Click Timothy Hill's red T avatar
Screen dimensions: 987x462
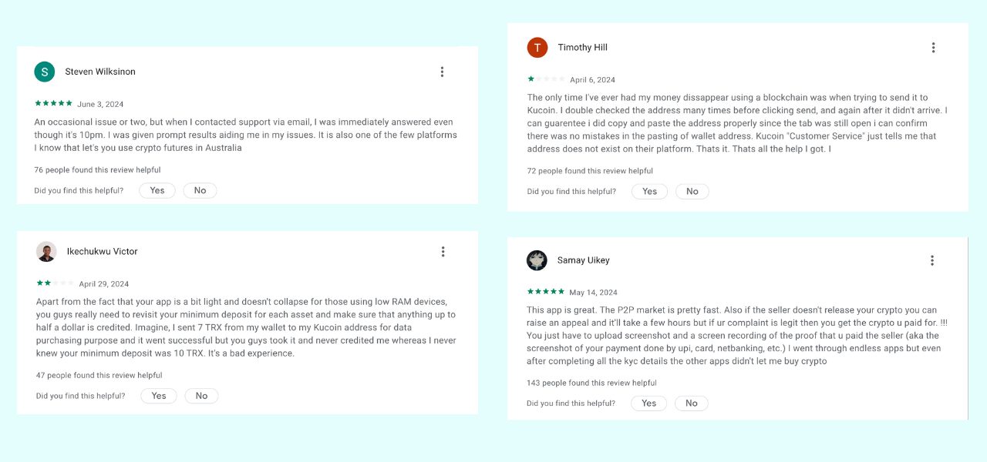click(537, 48)
